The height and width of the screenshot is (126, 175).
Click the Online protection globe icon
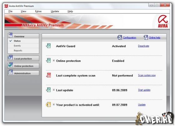[x=10, y=65]
